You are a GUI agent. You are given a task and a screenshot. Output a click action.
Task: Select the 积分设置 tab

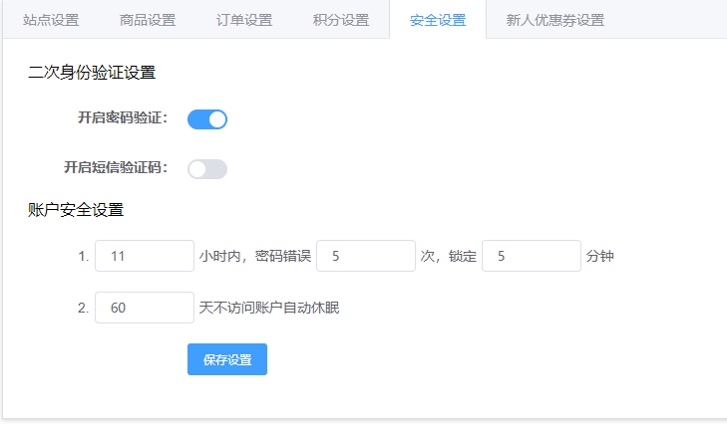coord(341,20)
